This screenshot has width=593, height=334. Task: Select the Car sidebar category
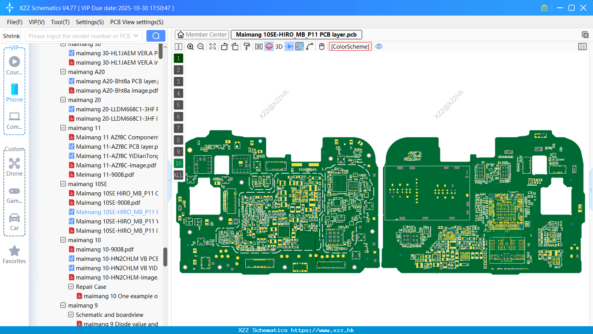pos(14,222)
